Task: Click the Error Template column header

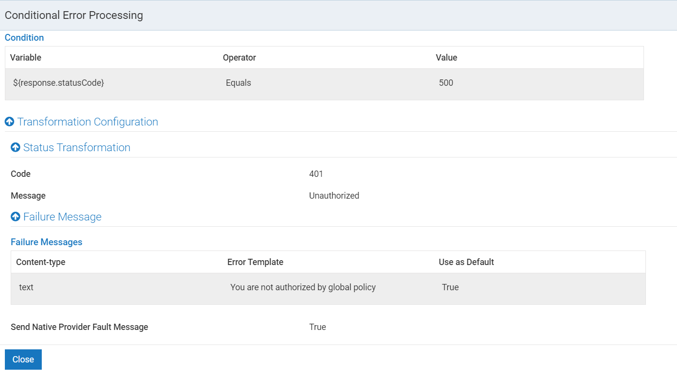Action: pos(254,262)
